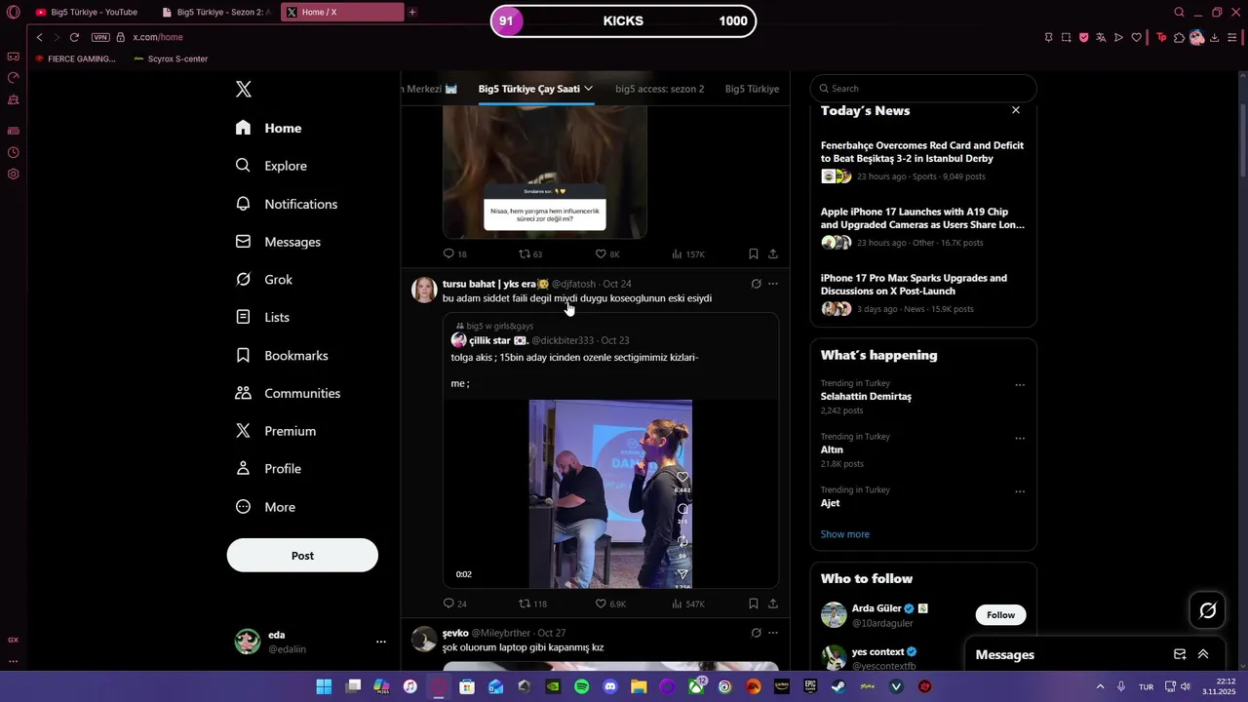Viewport: 1248px width, 702px height.
Task: Open options for Selahattin Demirtaş trend
Action: [1020, 385]
